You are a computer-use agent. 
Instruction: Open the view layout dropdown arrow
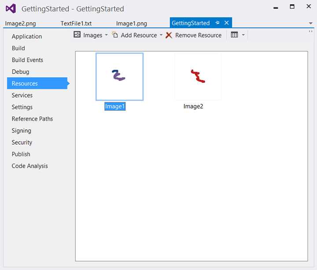(243, 35)
